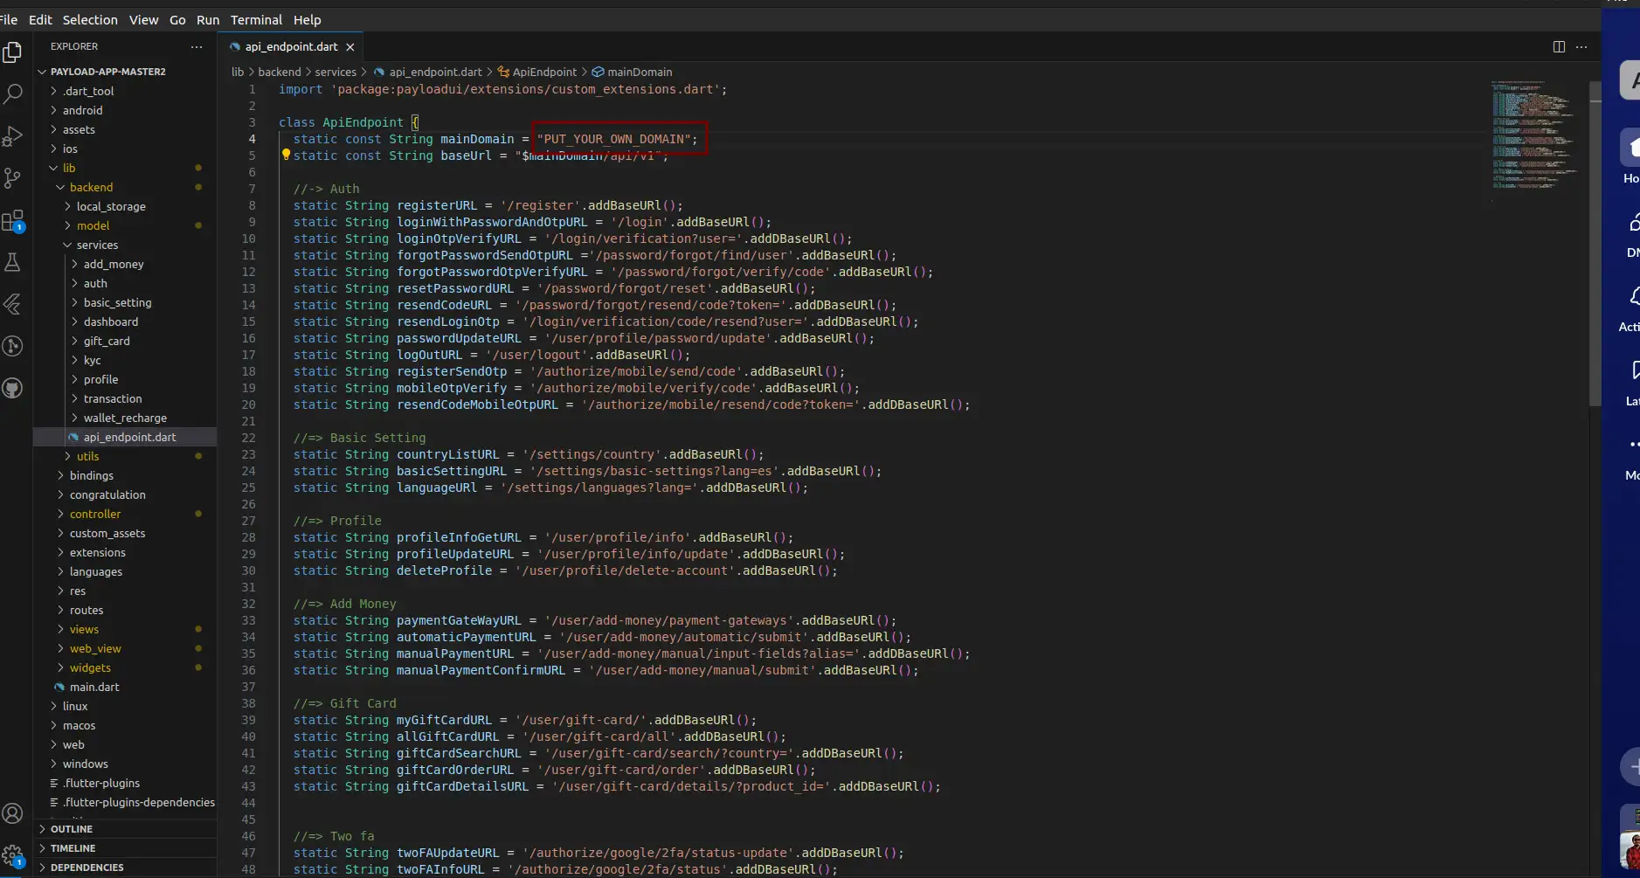The height and width of the screenshot is (878, 1640).
Task: Collapse the lib folder
Action: [54, 168]
